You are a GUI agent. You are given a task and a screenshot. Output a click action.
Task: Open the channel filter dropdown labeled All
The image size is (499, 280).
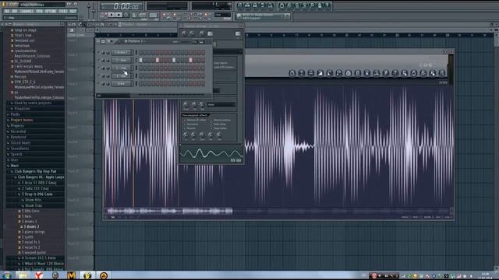(113, 96)
